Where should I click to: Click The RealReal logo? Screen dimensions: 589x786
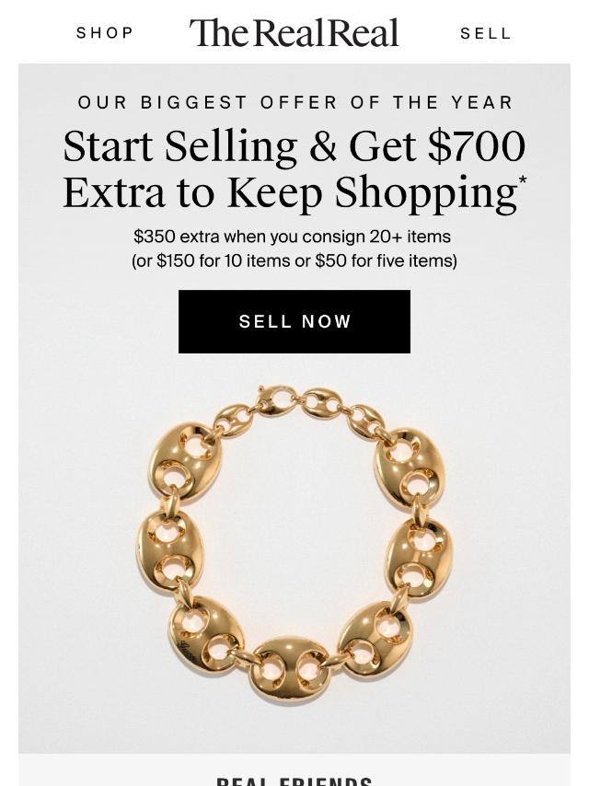294,32
